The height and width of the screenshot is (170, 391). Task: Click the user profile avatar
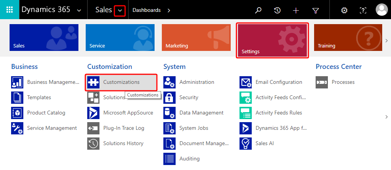point(381,10)
